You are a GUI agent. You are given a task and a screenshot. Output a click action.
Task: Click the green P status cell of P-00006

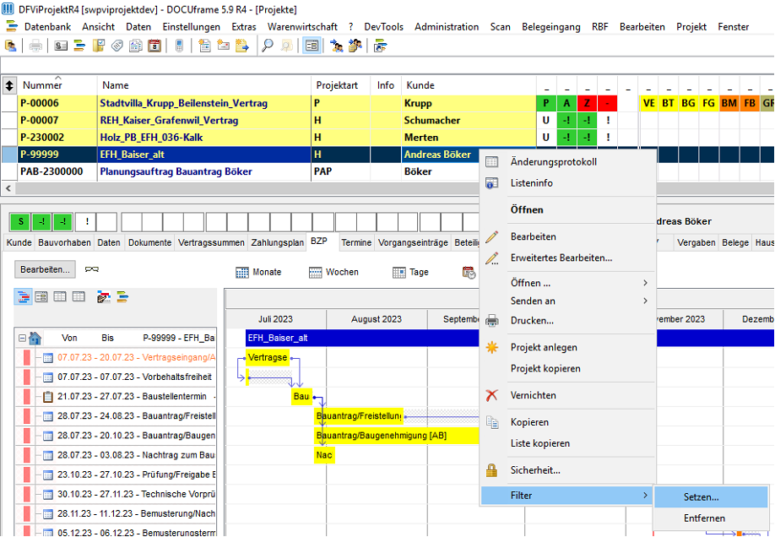point(546,103)
